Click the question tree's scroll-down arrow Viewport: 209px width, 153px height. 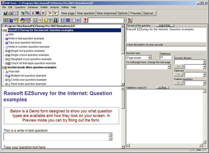(123, 84)
